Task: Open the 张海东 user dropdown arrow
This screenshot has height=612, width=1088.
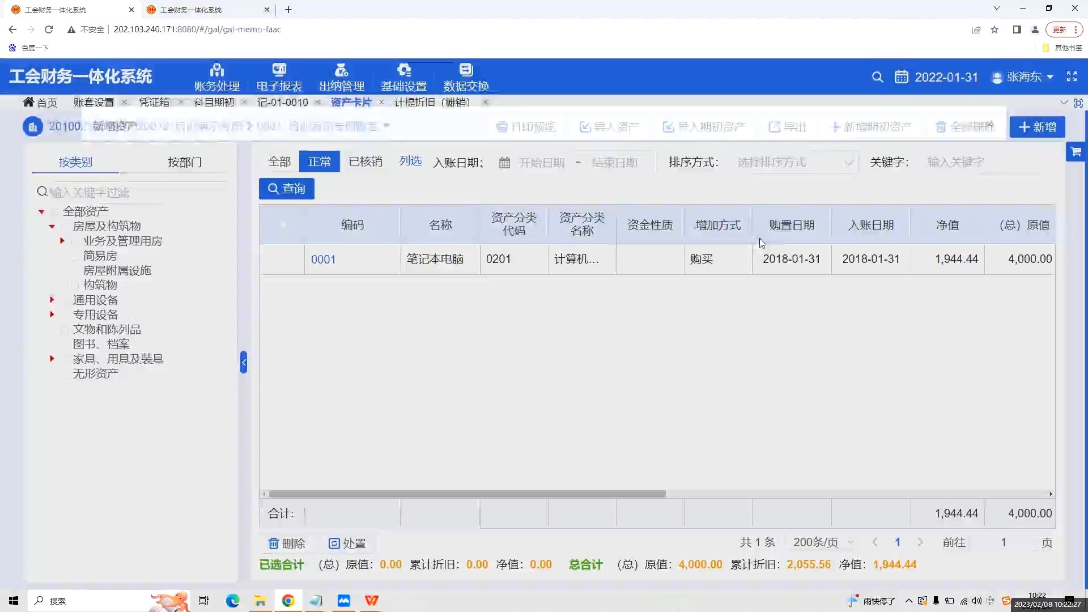Action: point(1050,77)
